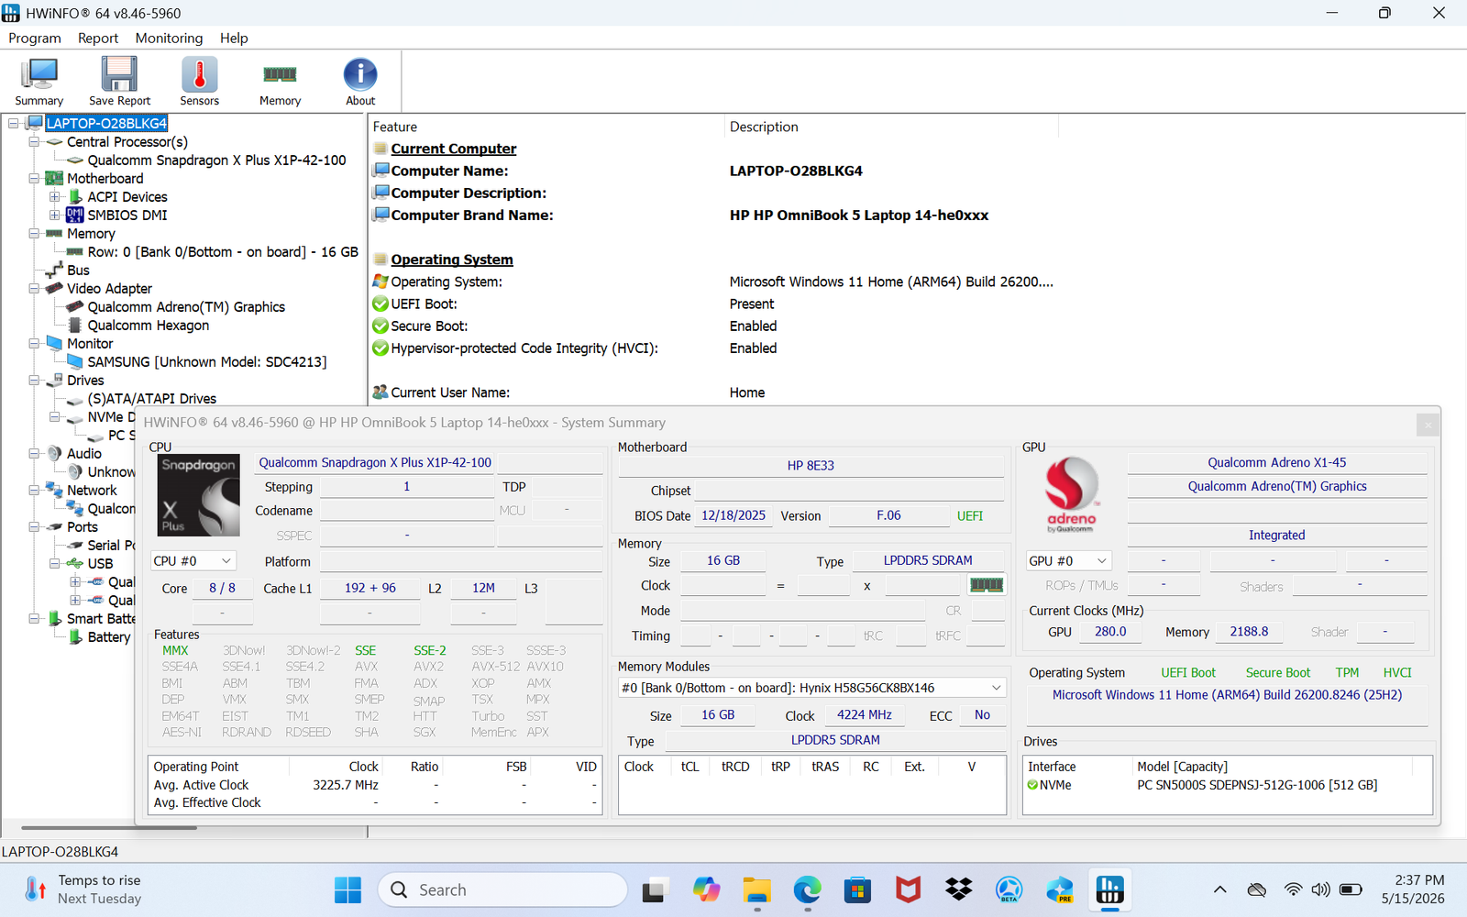The height and width of the screenshot is (917, 1467).
Task: Click the GPU clock value 280.0
Action: [x=1110, y=631]
